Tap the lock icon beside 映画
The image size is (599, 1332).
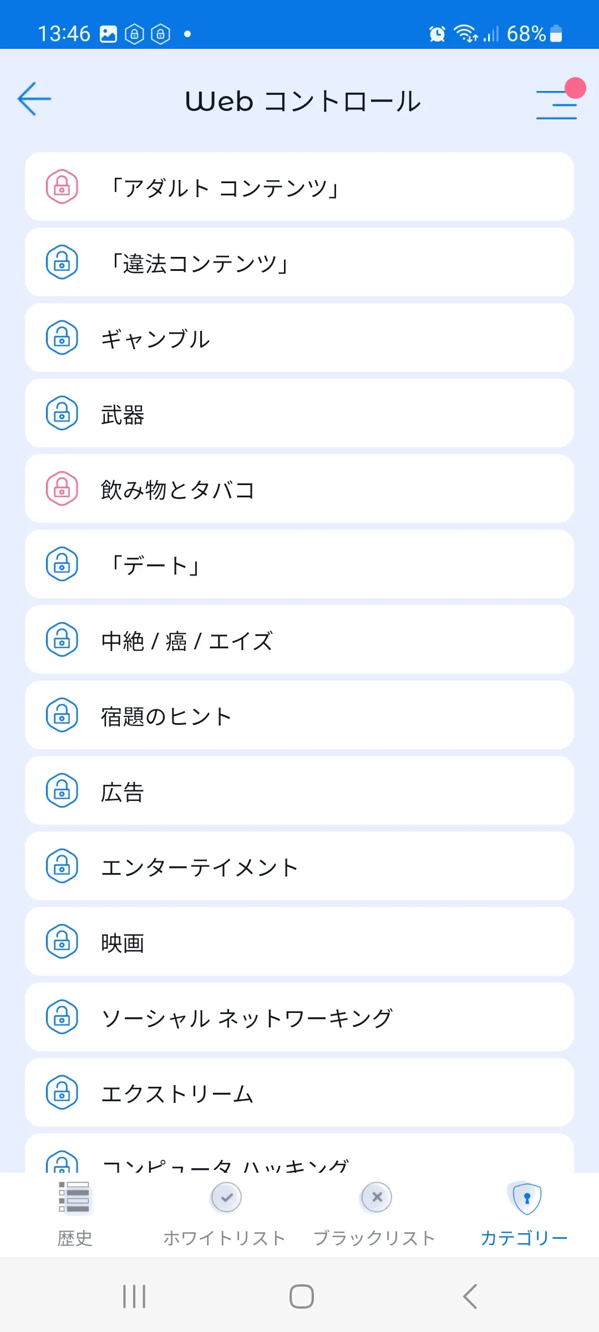tap(62, 941)
